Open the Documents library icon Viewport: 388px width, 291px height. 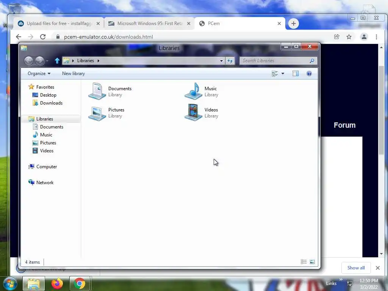pos(97,91)
